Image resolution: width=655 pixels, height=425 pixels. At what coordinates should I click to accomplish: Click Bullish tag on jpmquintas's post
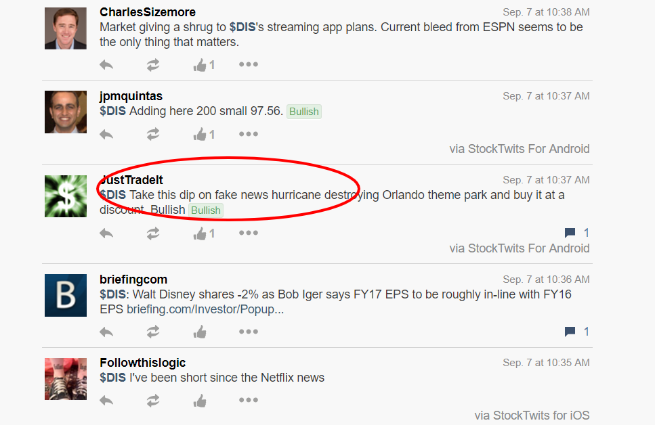coord(304,112)
